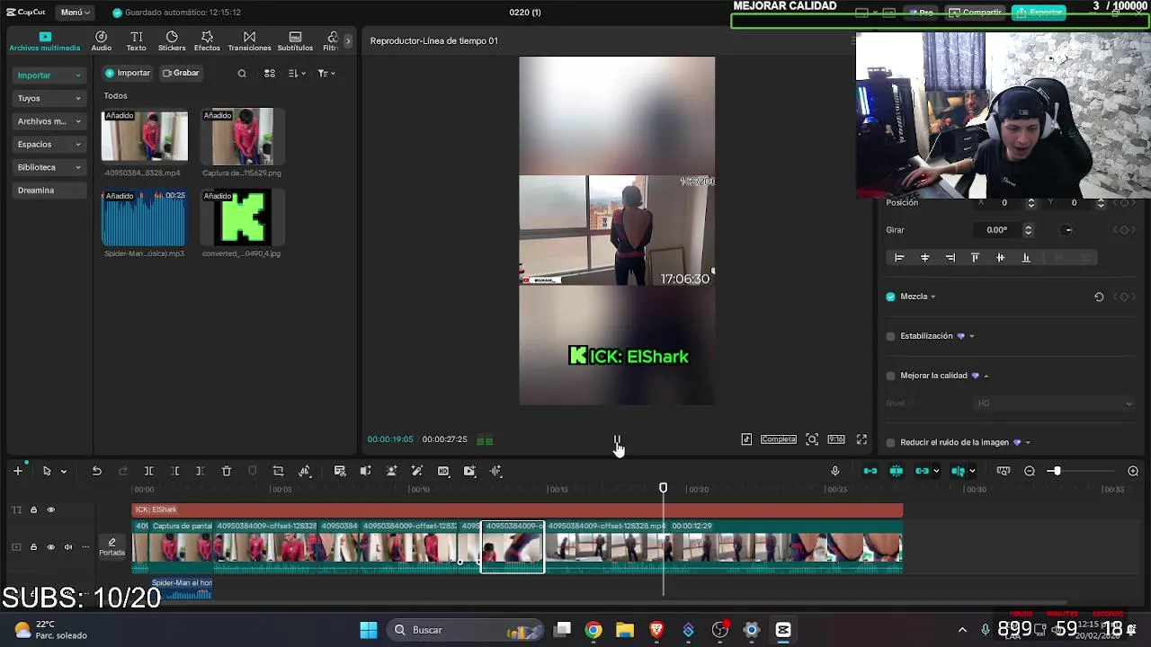The image size is (1151, 647).
Task: Click the search magnifier in media panel
Action: [242, 74]
